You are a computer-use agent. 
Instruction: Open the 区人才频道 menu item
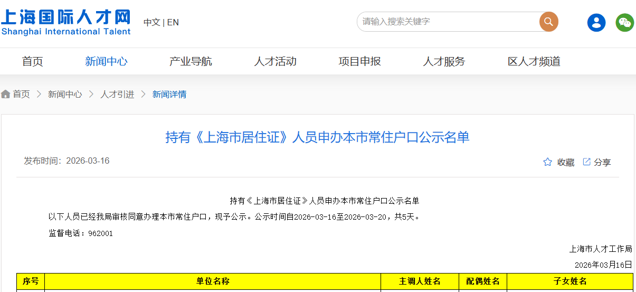[x=534, y=61]
